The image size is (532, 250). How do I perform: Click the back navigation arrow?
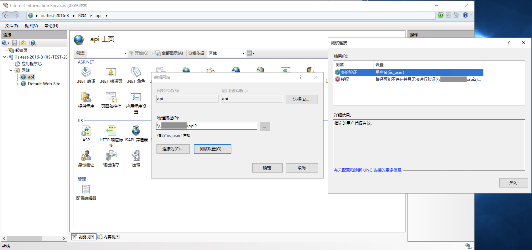click(6, 16)
